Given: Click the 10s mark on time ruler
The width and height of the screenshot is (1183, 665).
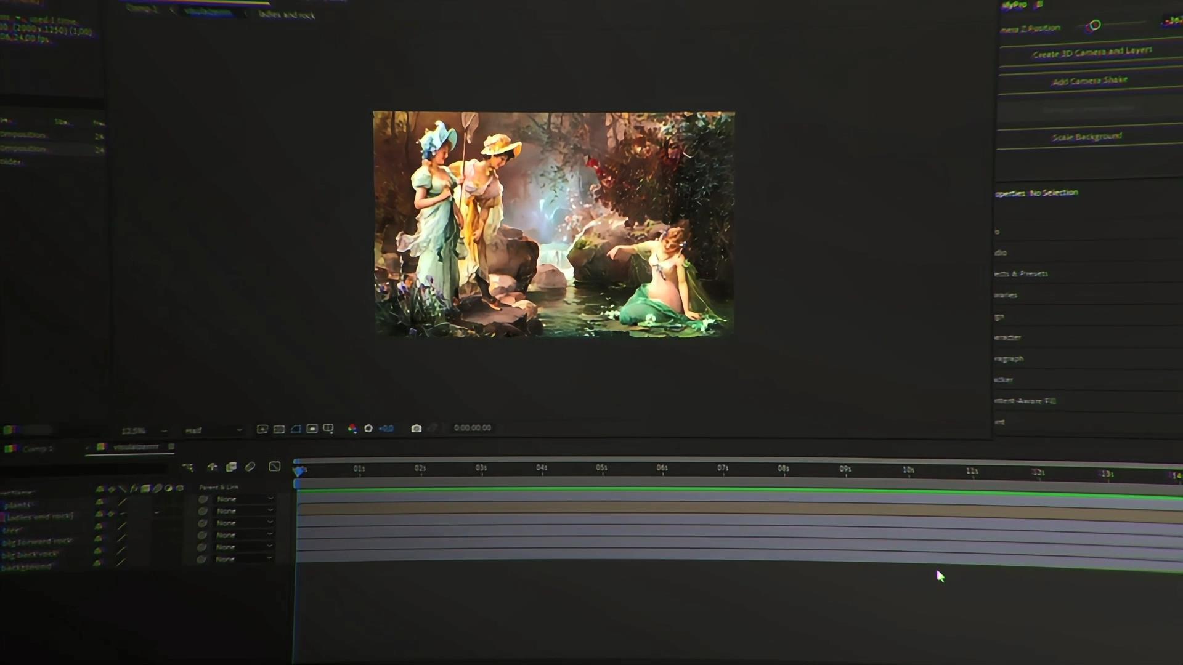Looking at the screenshot, I should tap(908, 470).
